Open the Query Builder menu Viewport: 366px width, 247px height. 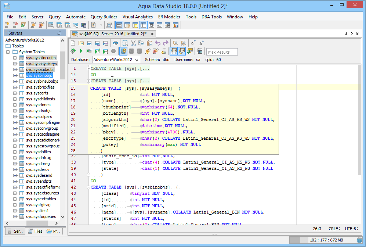coord(104,17)
